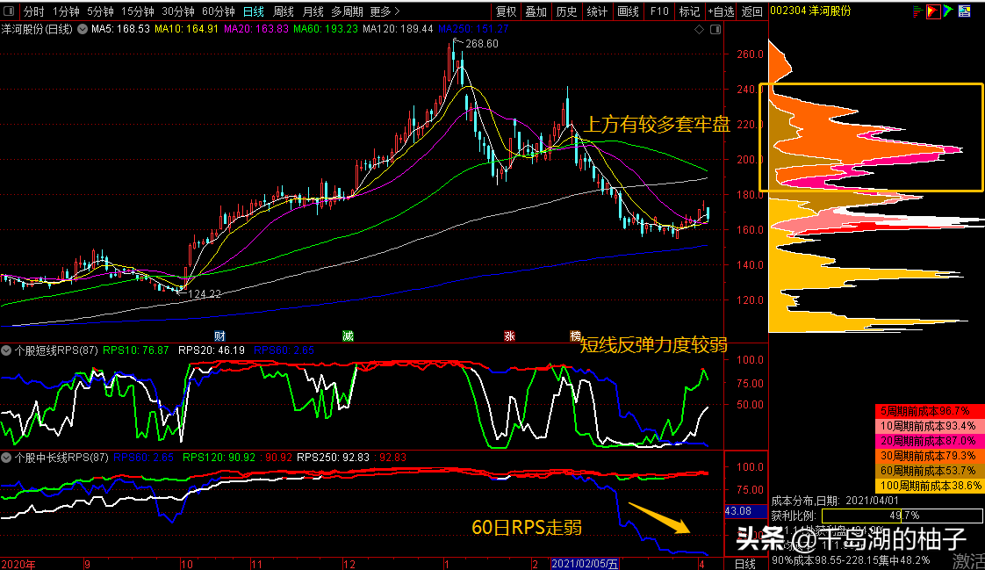This screenshot has height=570, width=985.
Task: Add stock via the +自选 button
Action: [721, 11]
